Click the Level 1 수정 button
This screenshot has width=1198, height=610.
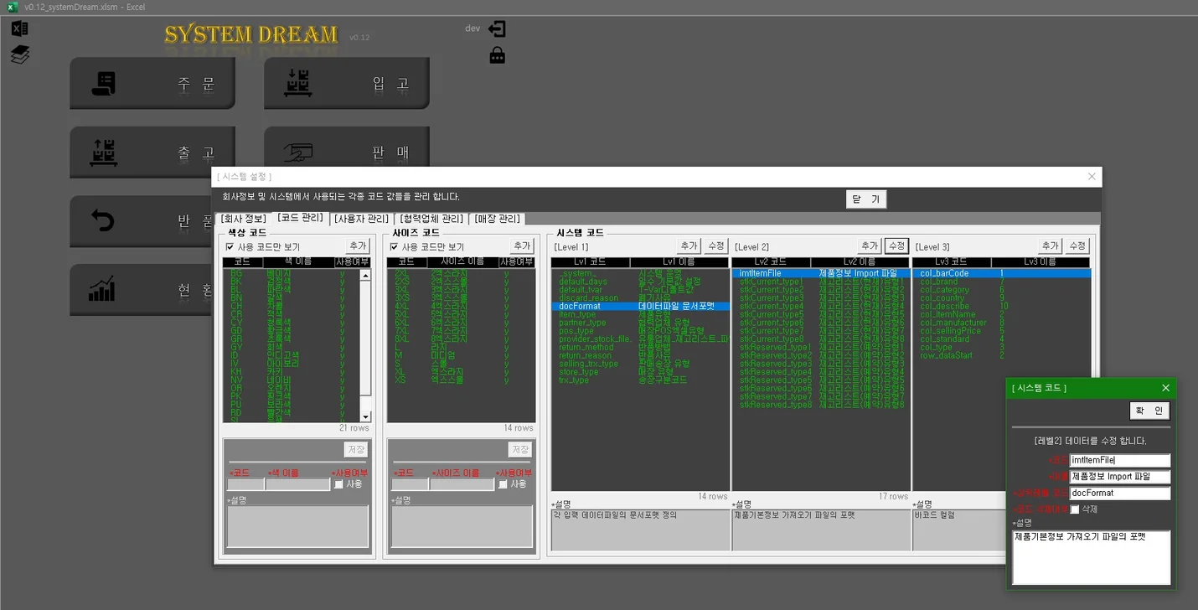[715, 246]
